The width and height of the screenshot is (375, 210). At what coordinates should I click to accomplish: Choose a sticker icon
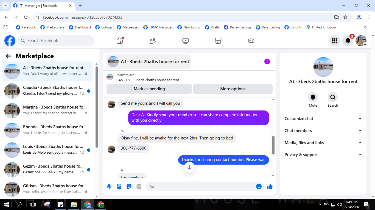coord(129,186)
